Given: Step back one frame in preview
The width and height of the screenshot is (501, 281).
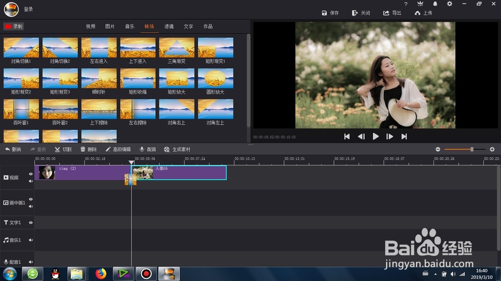Looking at the screenshot, I should click(x=361, y=136).
